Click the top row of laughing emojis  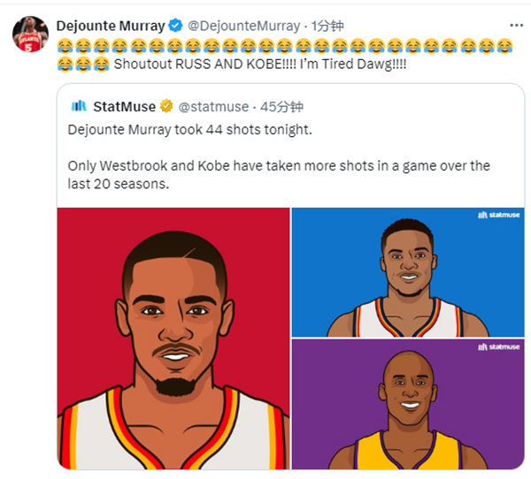[283, 45]
